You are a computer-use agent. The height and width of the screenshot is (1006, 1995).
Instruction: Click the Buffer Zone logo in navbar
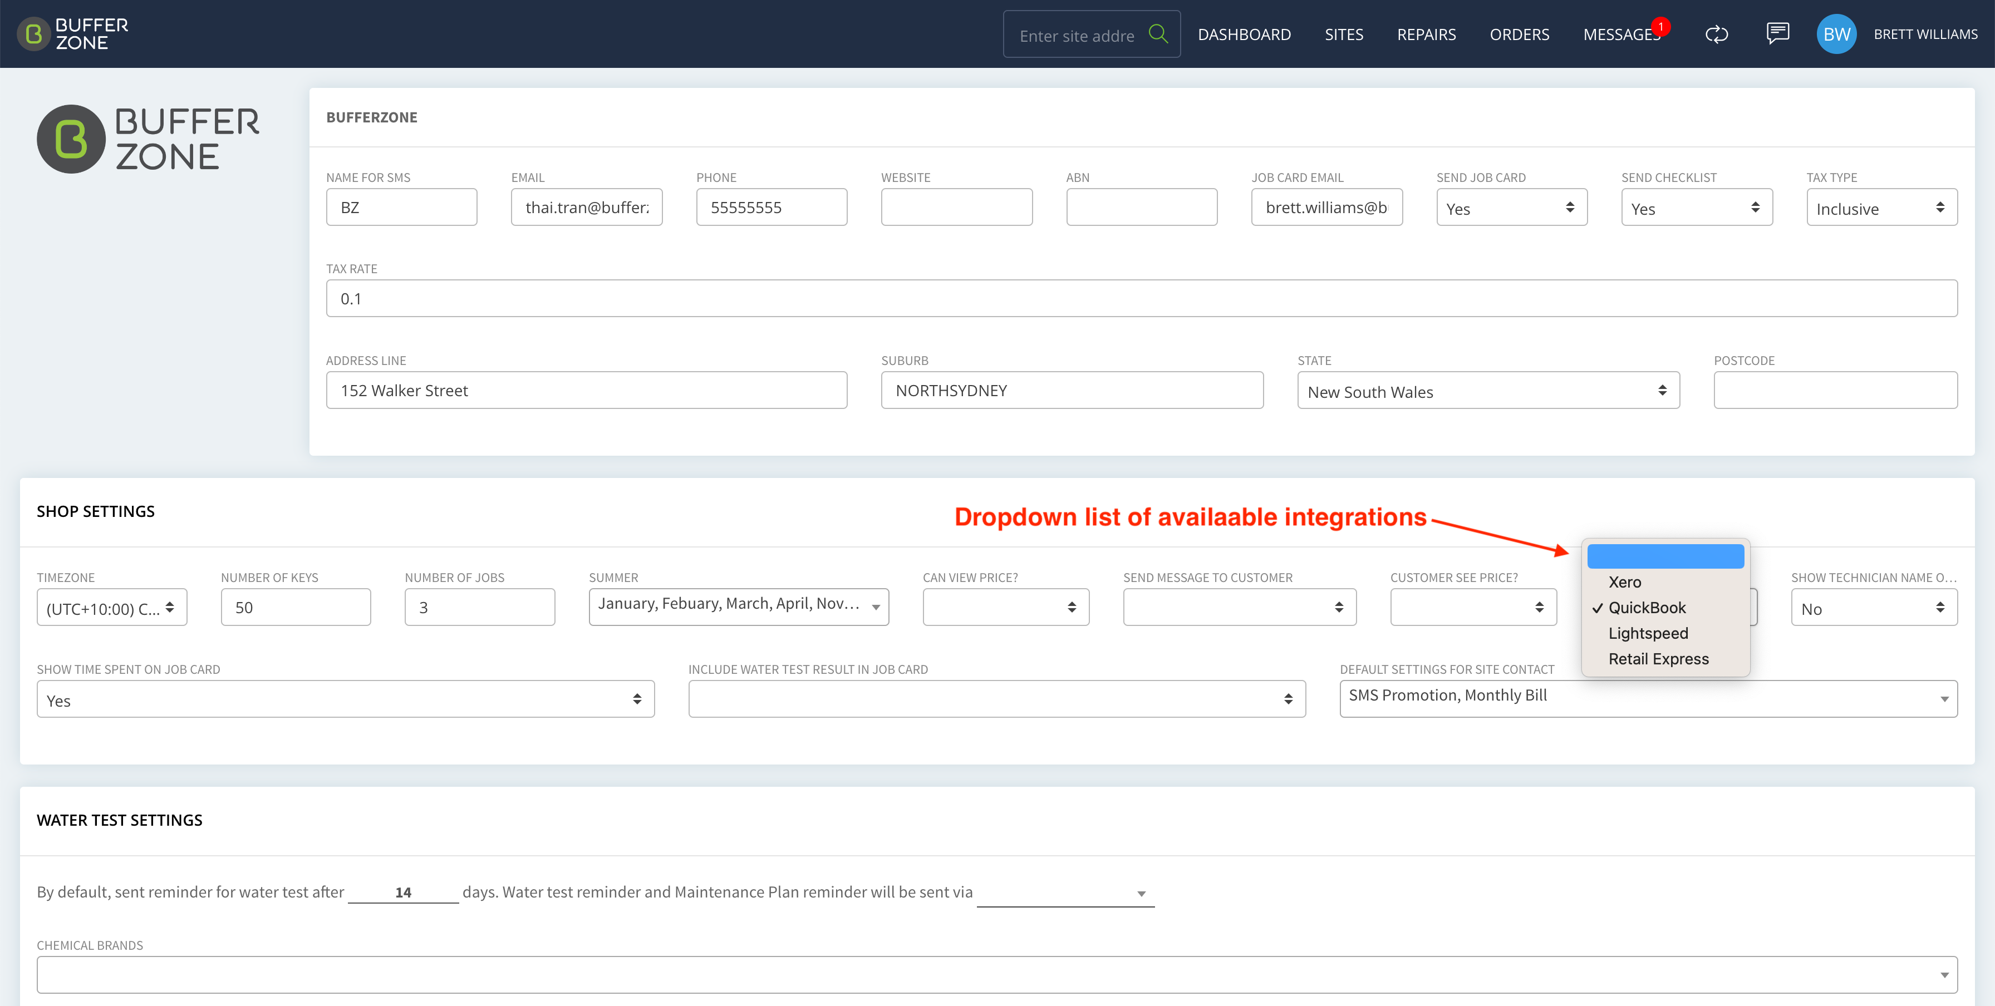73,34
